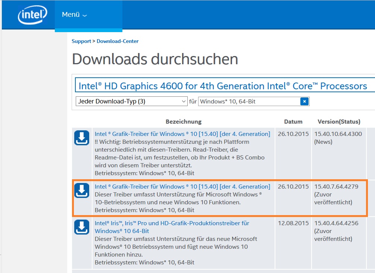This screenshot has width=375, height=273.
Task: Click the (News) status label
Action: [324, 142]
